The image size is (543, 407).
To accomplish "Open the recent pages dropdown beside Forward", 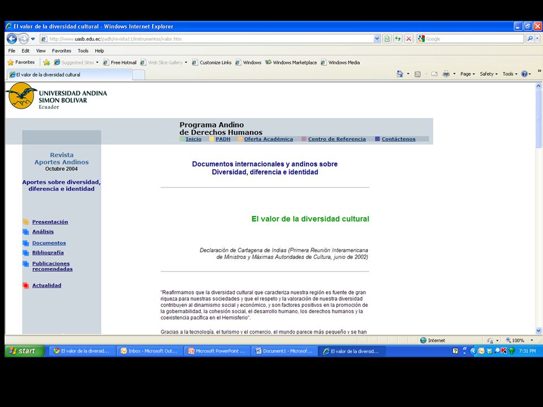I will (33, 39).
